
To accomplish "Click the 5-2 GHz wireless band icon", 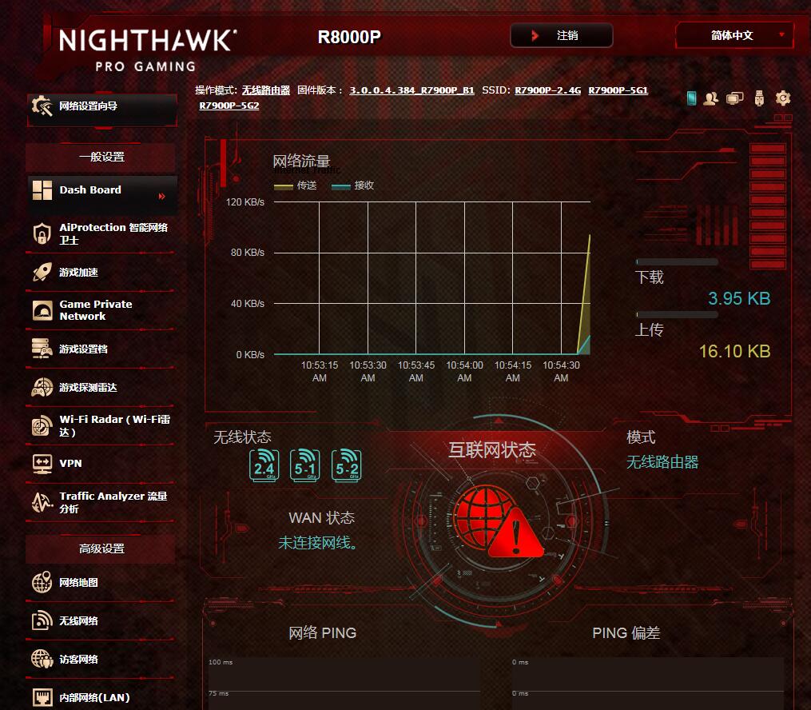I will tap(347, 465).
